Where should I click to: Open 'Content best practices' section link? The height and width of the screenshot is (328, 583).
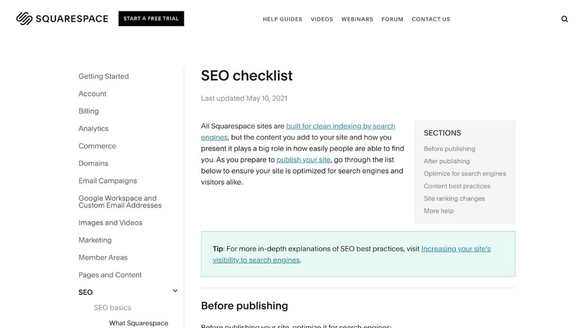click(457, 185)
